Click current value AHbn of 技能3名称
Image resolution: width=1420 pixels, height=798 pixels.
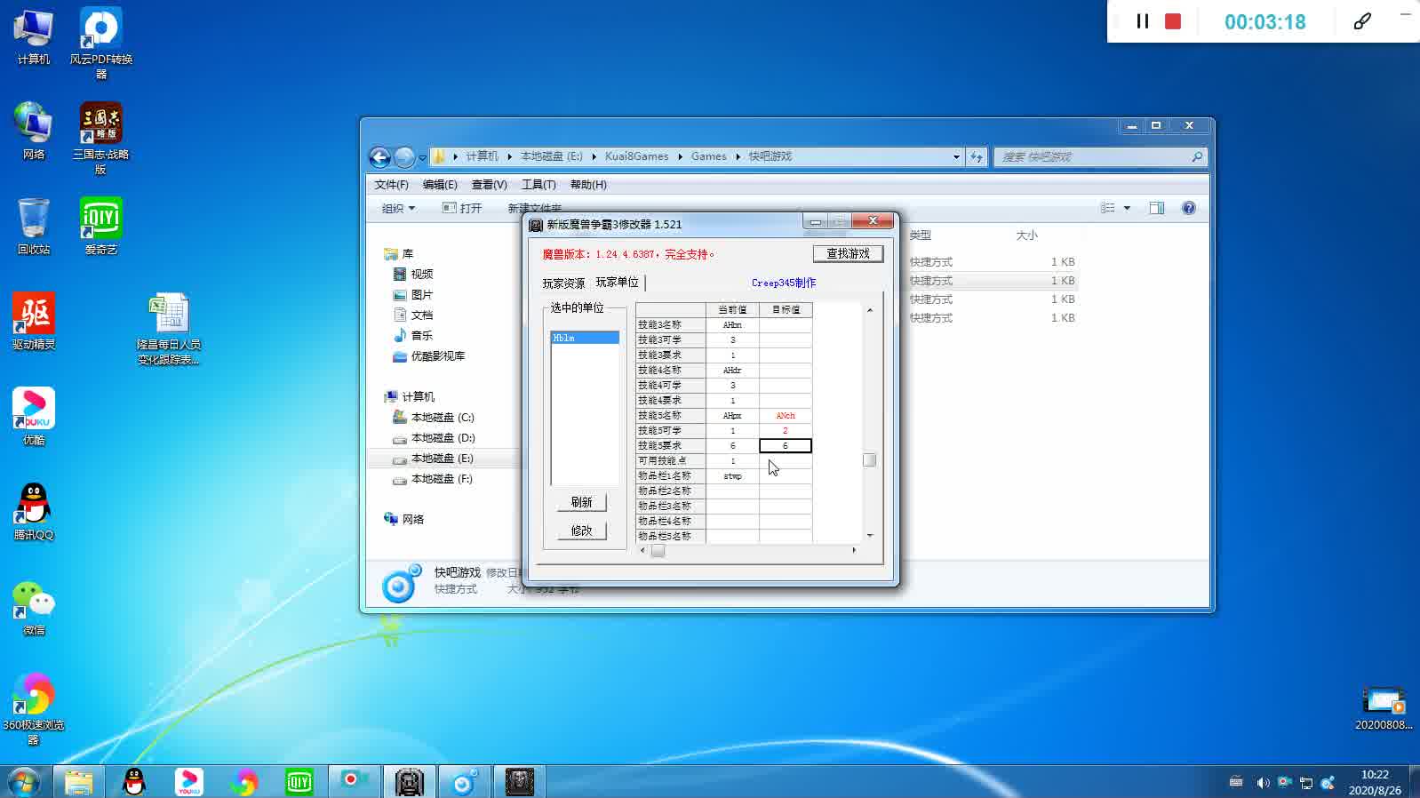(732, 325)
